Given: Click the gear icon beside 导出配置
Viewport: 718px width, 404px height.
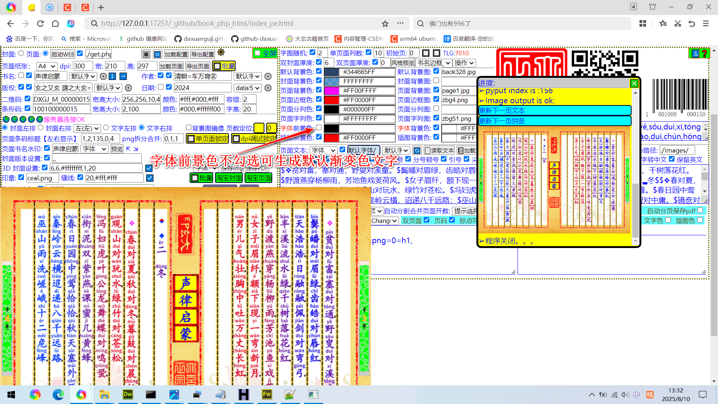Looking at the screenshot, I should coord(221,52).
